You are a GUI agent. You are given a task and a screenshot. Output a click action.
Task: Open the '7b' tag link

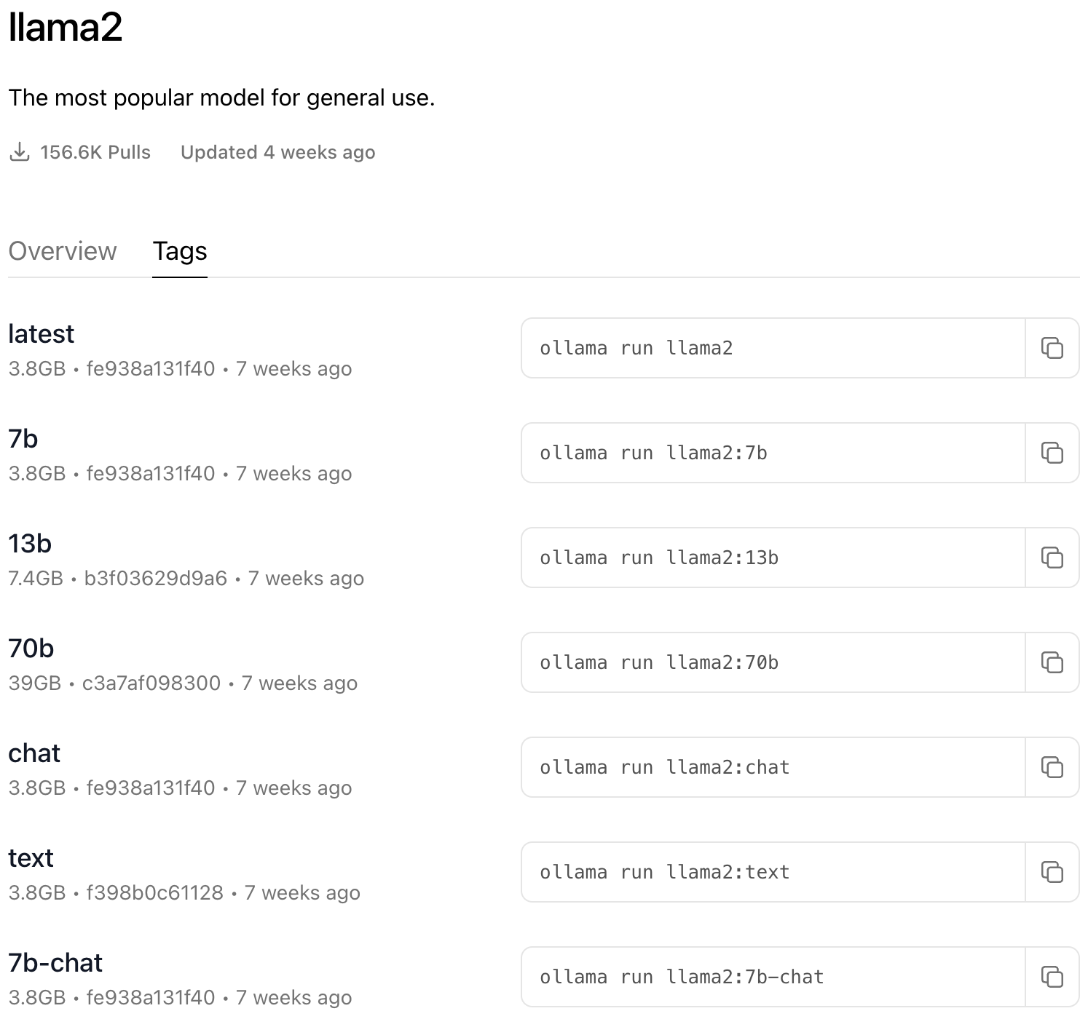pos(23,439)
